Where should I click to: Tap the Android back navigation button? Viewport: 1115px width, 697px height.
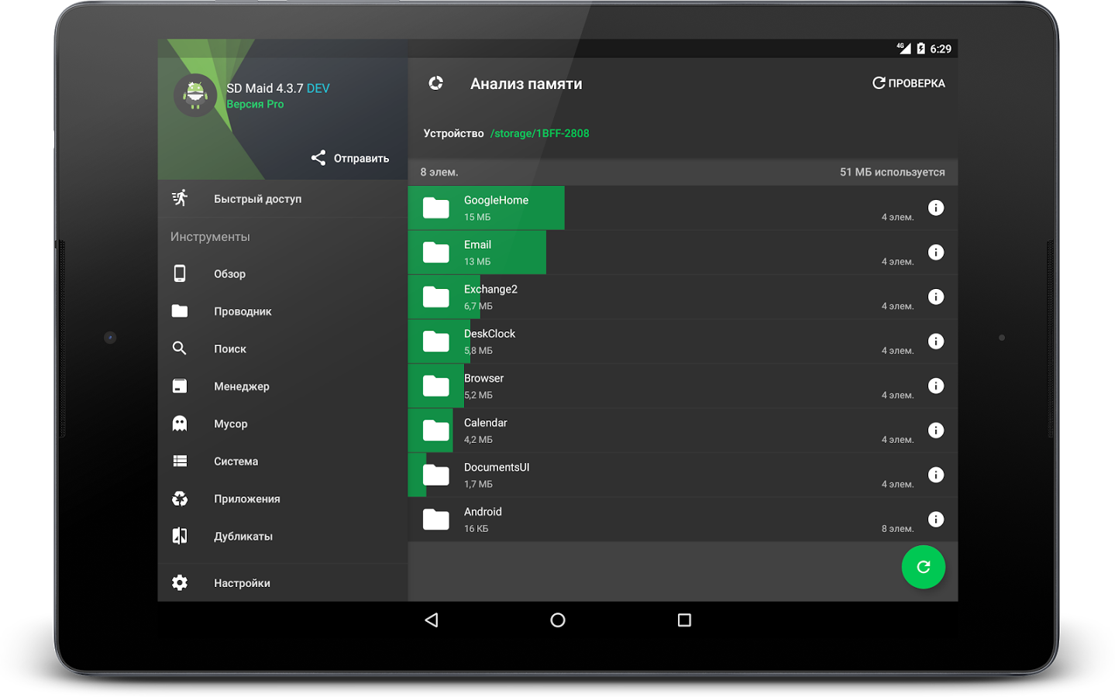tap(432, 620)
